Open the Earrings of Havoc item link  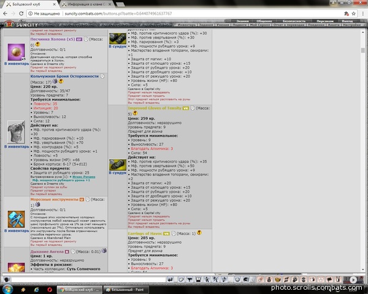[x=145, y=233]
